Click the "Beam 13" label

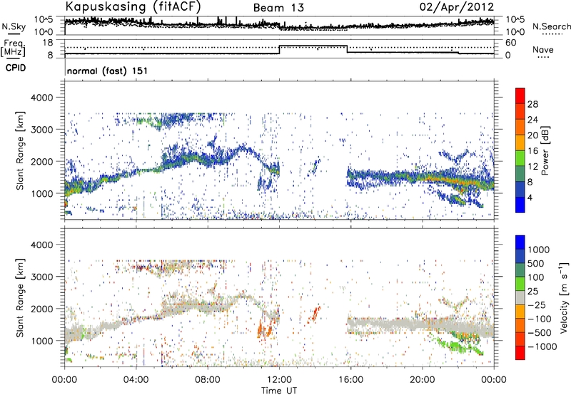(x=278, y=8)
